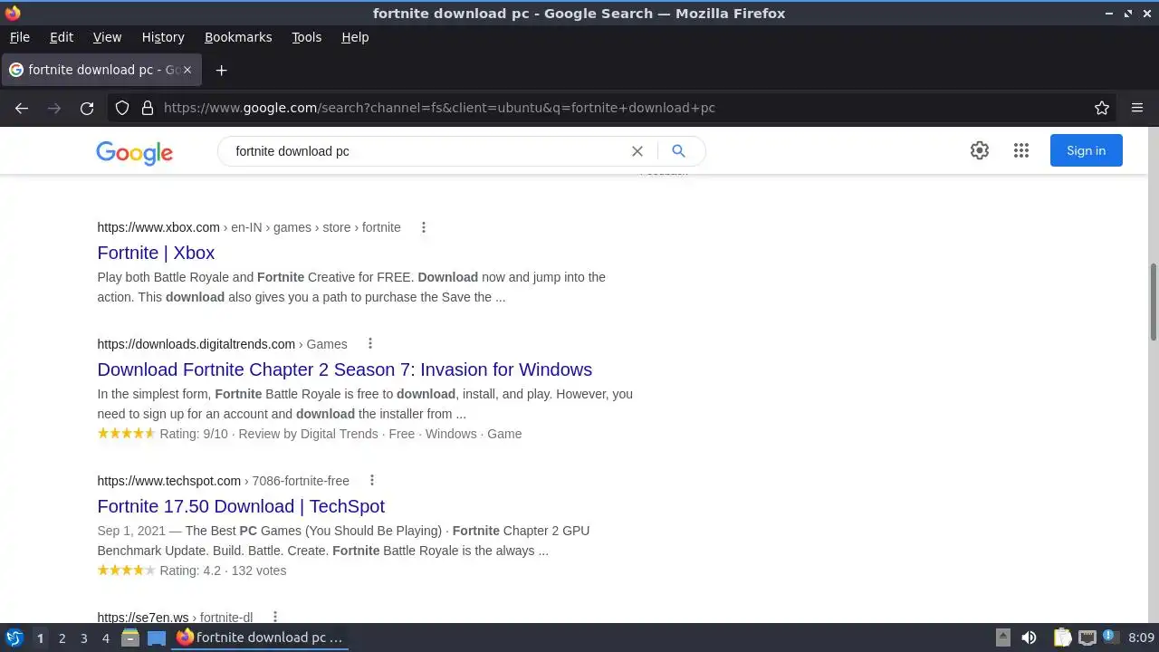The height and width of the screenshot is (652, 1159).
Task: Close the fortnite download pc tab
Action: coord(187,70)
